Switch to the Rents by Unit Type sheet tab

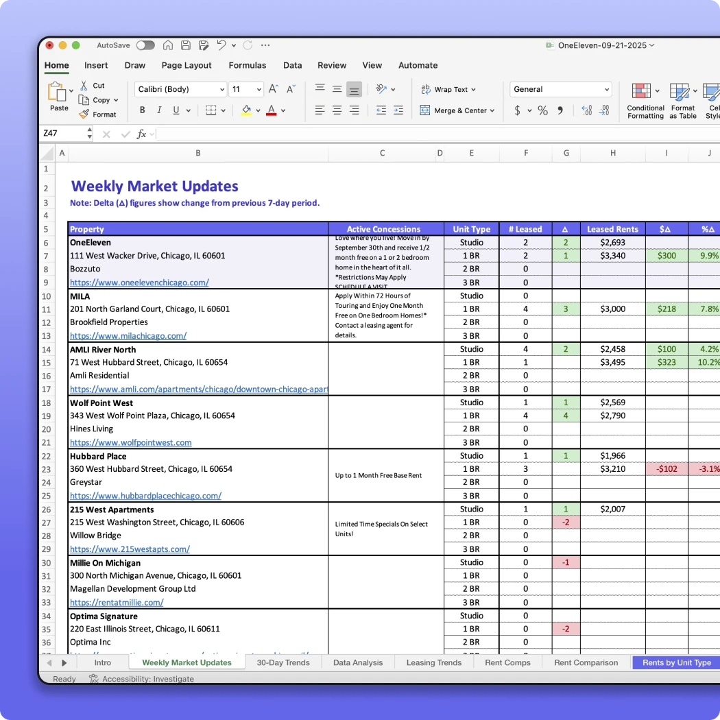pyautogui.click(x=676, y=662)
